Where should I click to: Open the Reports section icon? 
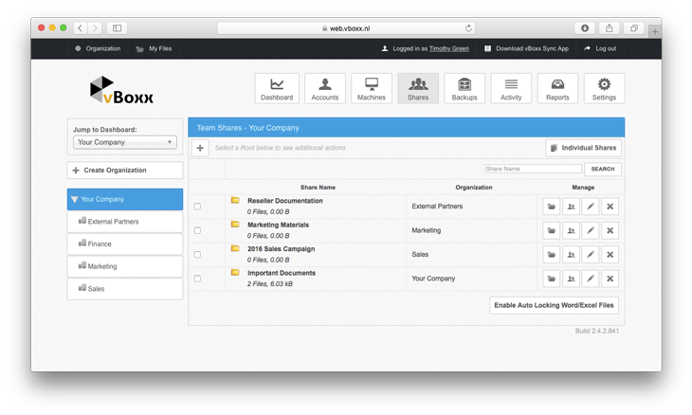pos(557,88)
